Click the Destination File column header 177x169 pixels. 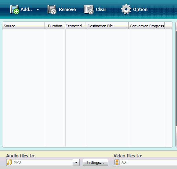(108, 26)
